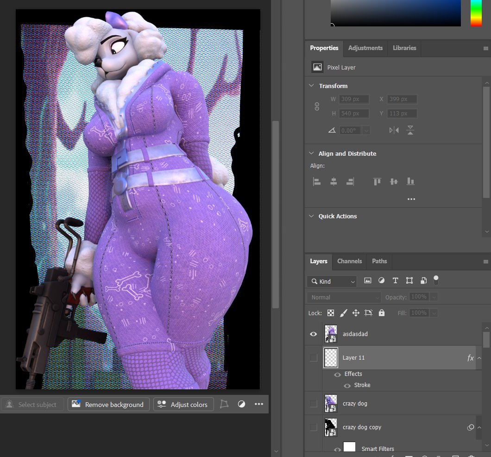The width and height of the screenshot is (491, 457).
Task: Collapse Layer 11 effects list
Action: coord(479,358)
